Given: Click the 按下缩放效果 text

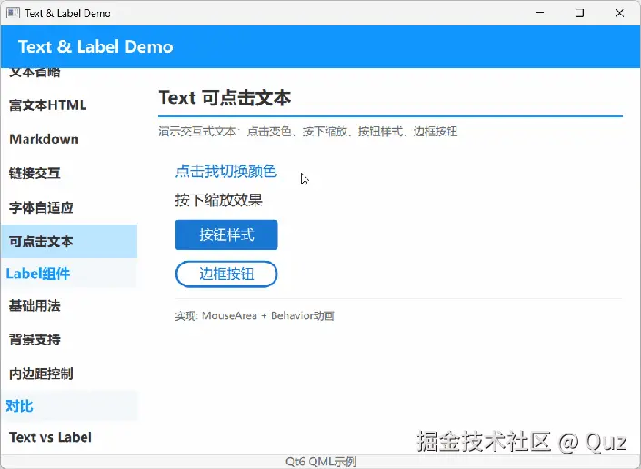Looking at the screenshot, I should click(x=219, y=200).
